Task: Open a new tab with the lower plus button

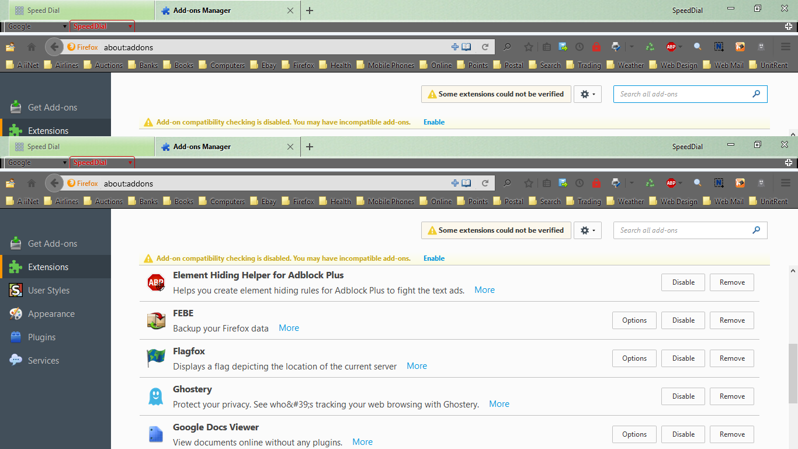Action: click(310, 147)
